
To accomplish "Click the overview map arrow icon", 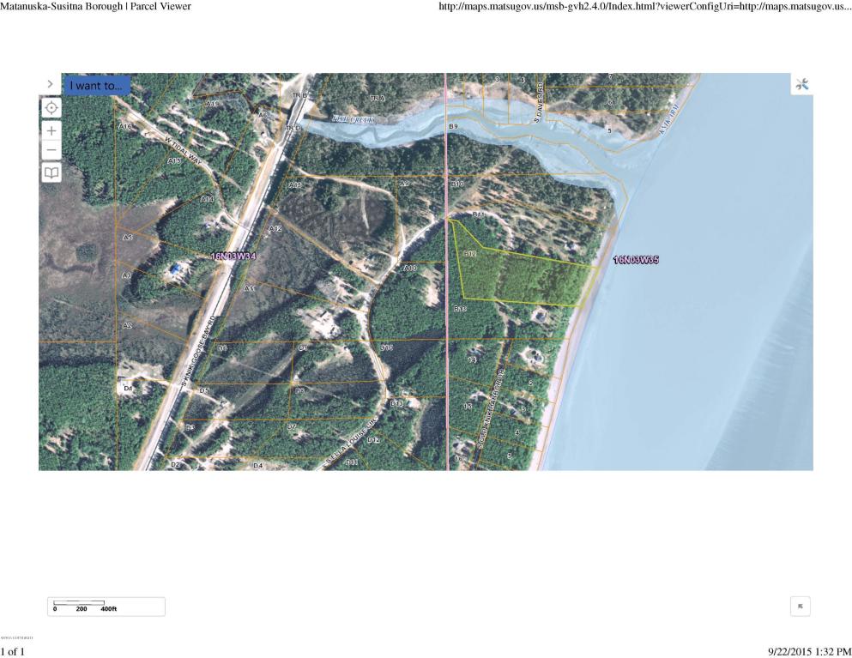I will pyautogui.click(x=800, y=606).
